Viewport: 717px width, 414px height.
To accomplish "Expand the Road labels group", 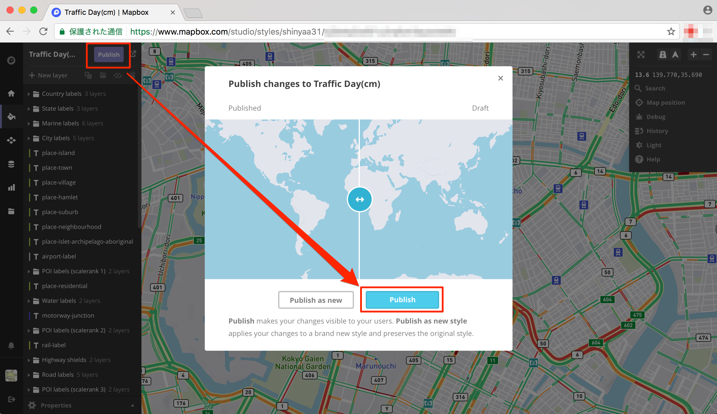I will click(x=29, y=374).
